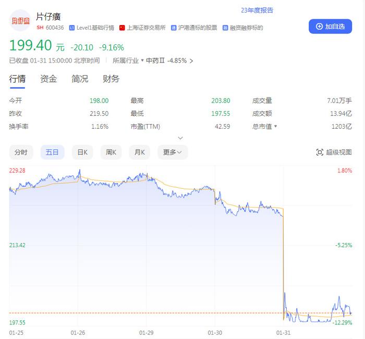Click the 换手率 value 1.16%

click(100, 126)
